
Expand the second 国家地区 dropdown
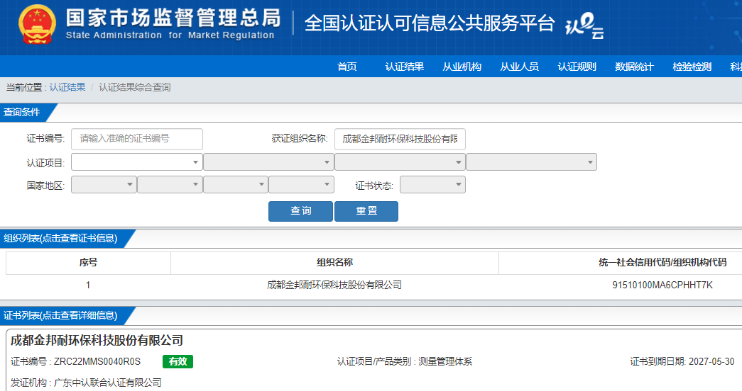coord(170,185)
